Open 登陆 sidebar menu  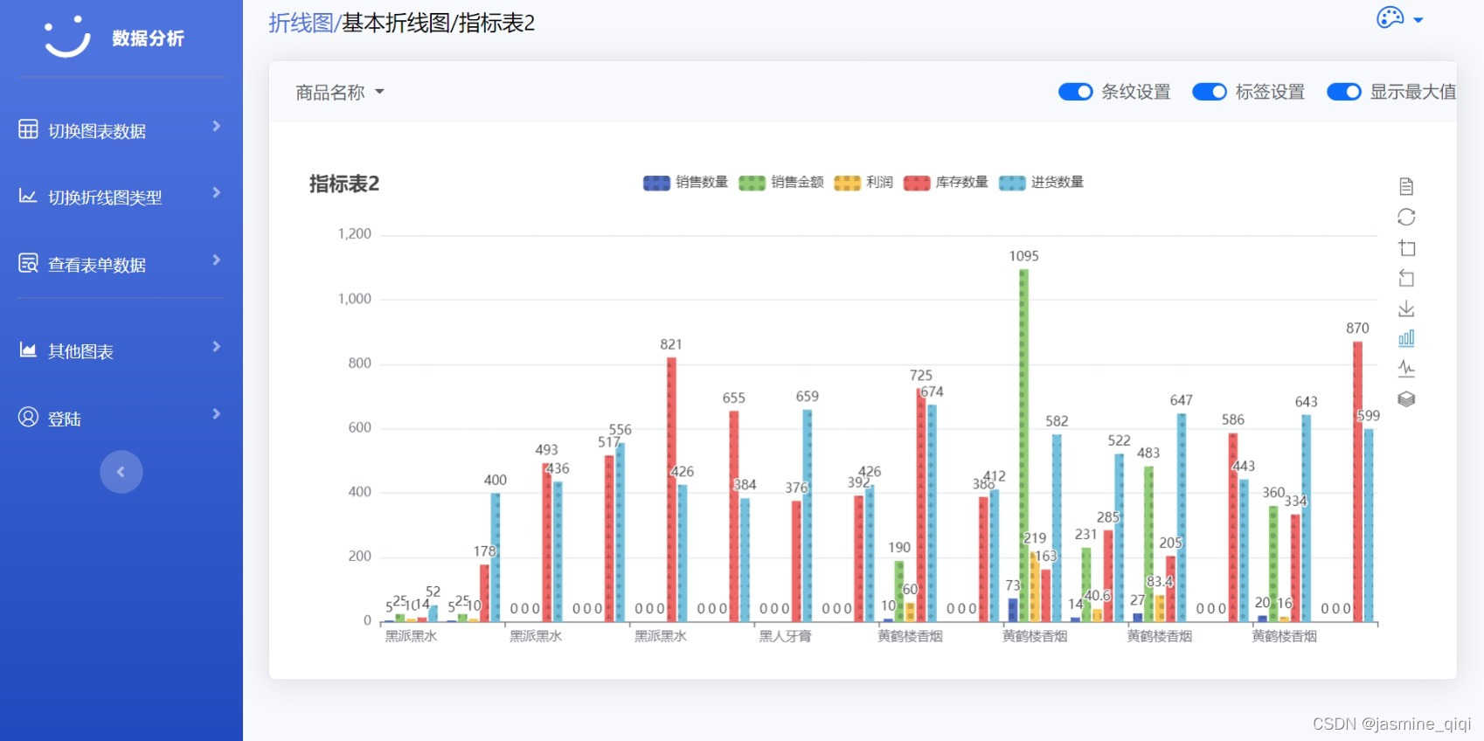tap(121, 417)
